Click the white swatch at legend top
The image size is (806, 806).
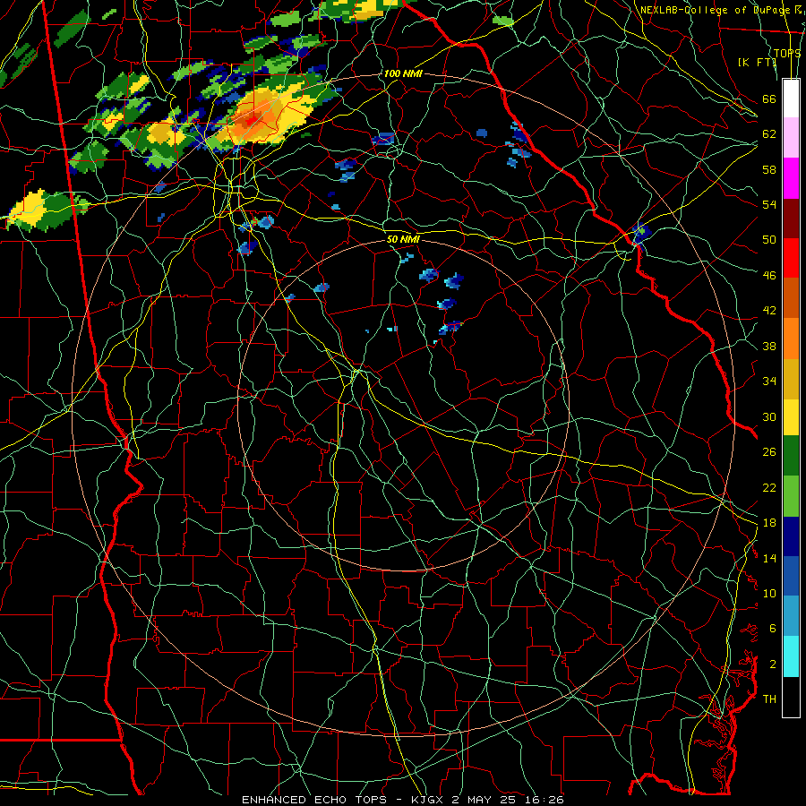(791, 99)
